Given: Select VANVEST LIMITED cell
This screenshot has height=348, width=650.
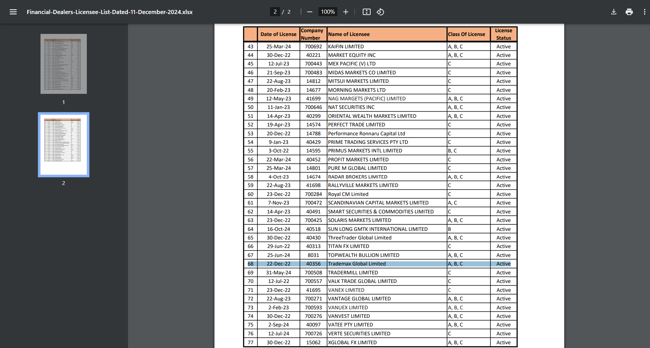Looking at the screenshot, I should point(387,316).
